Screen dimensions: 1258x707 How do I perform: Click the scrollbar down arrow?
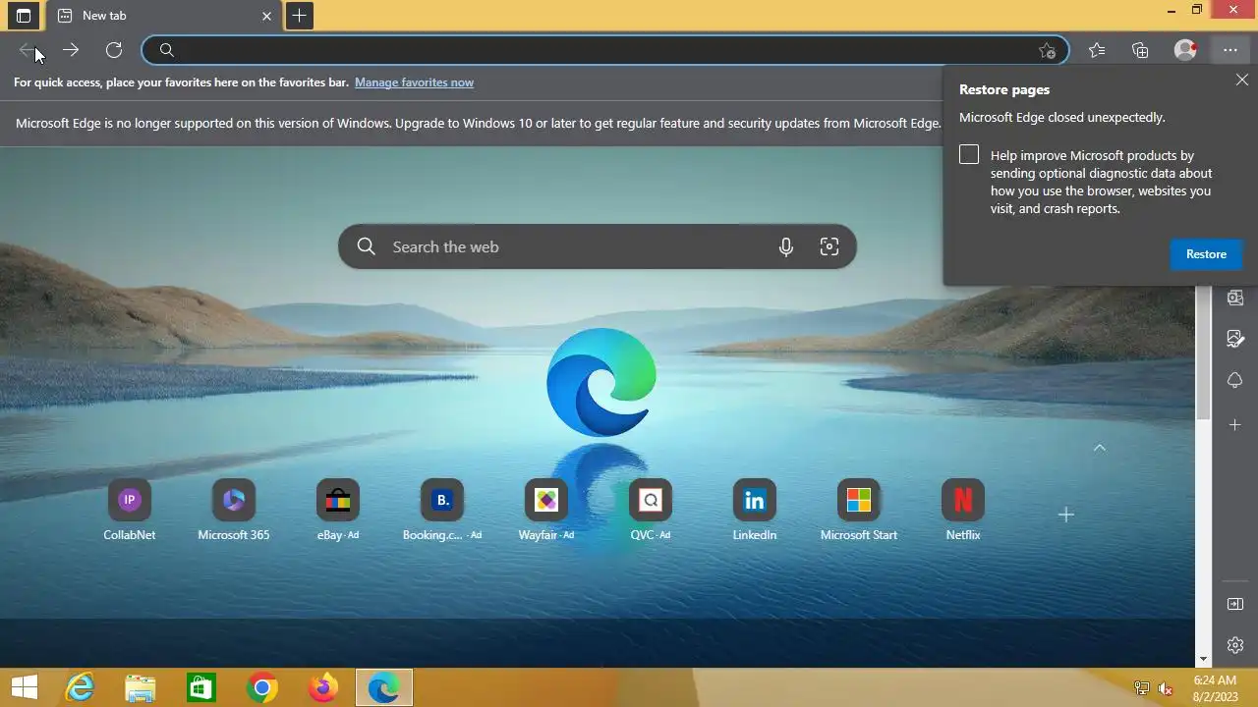pyautogui.click(x=1203, y=660)
